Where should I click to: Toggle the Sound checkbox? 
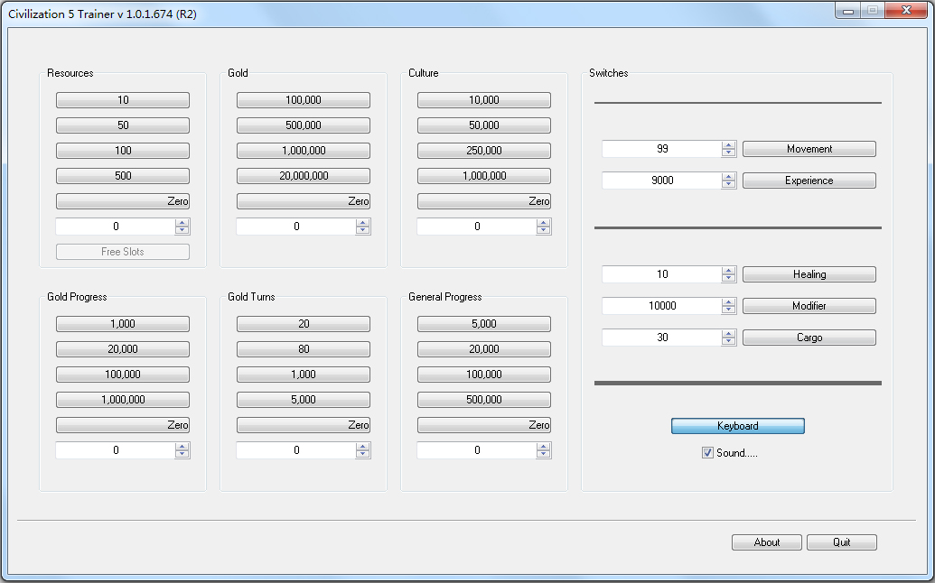pyautogui.click(x=707, y=453)
